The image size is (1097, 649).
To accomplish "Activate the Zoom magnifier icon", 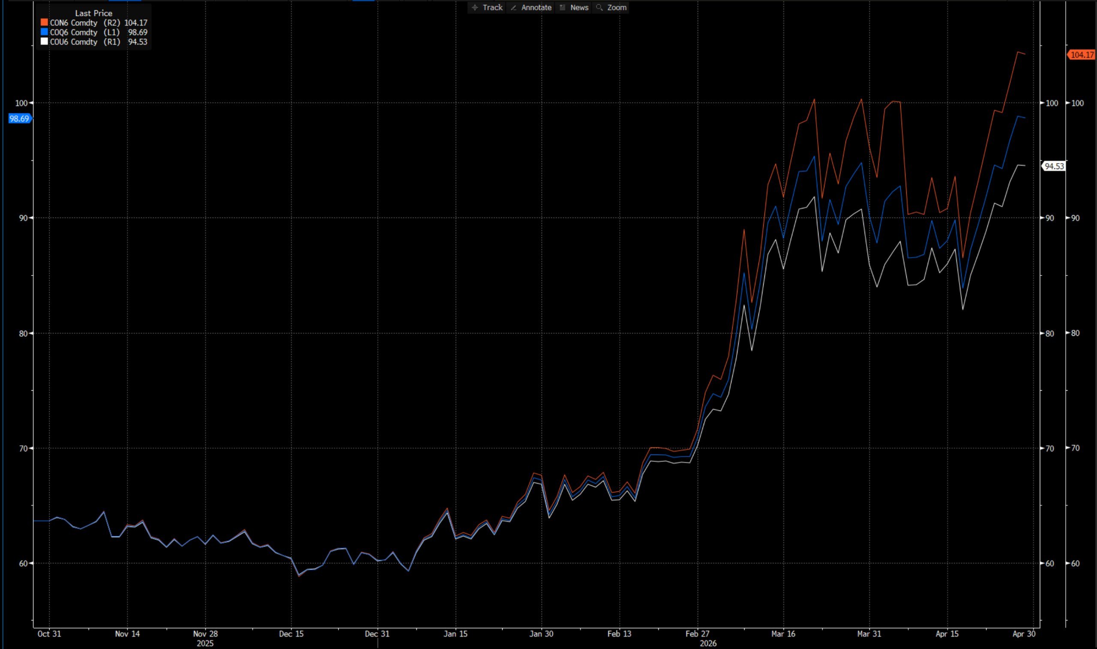I will (599, 7).
